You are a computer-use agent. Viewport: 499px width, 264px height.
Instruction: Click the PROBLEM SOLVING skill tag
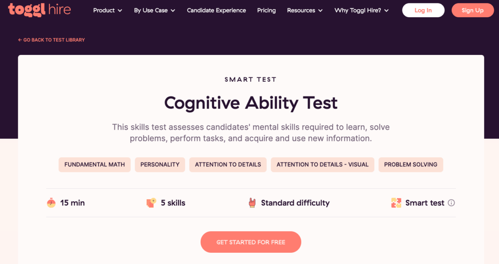tap(411, 165)
